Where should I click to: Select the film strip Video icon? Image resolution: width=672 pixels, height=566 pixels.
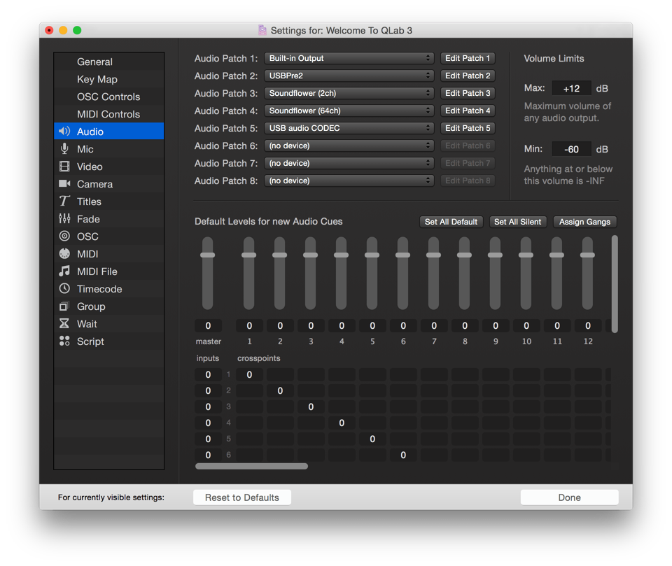coord(64,167)
